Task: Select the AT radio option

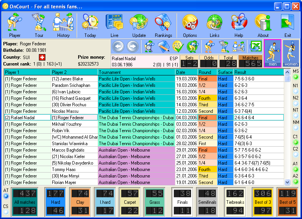Action: [6, 196]
